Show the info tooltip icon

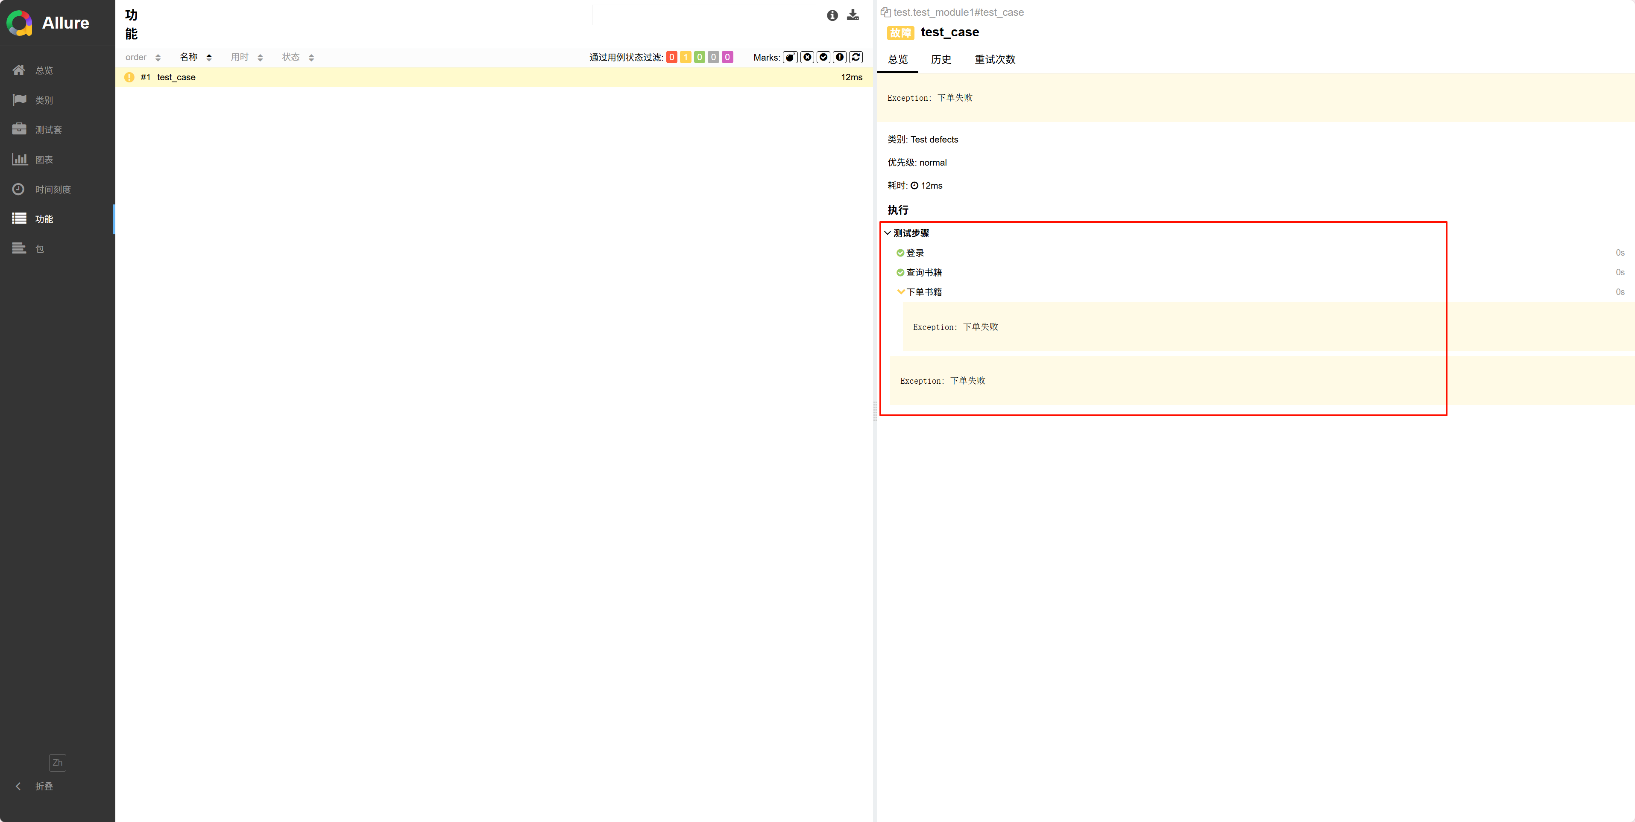point(832,15)
